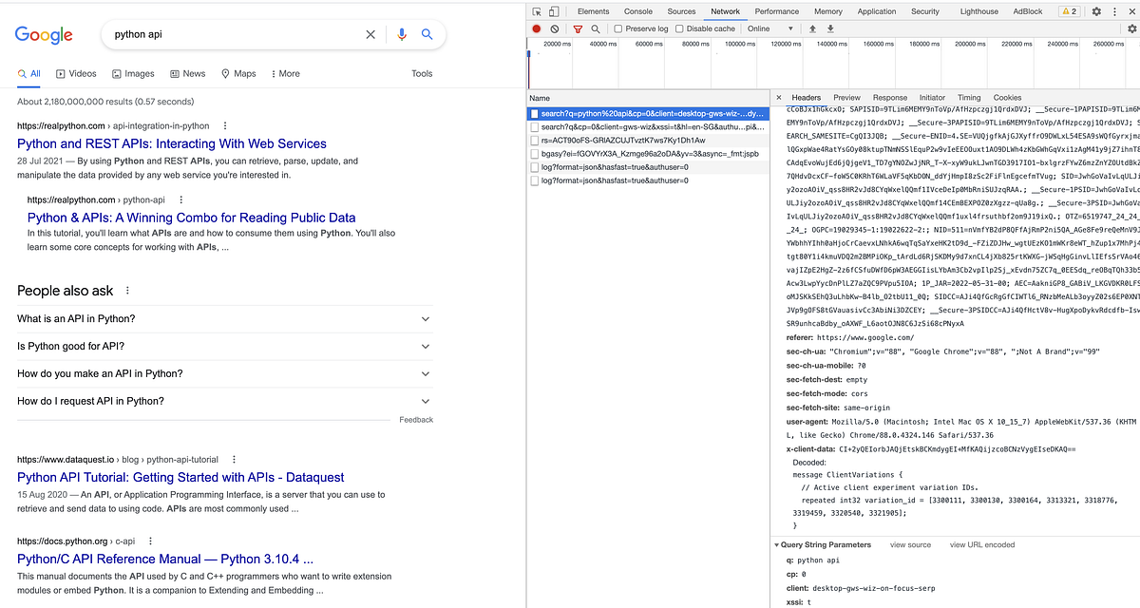
Task: Switch Google results to News
Action: tap(187, 73)
